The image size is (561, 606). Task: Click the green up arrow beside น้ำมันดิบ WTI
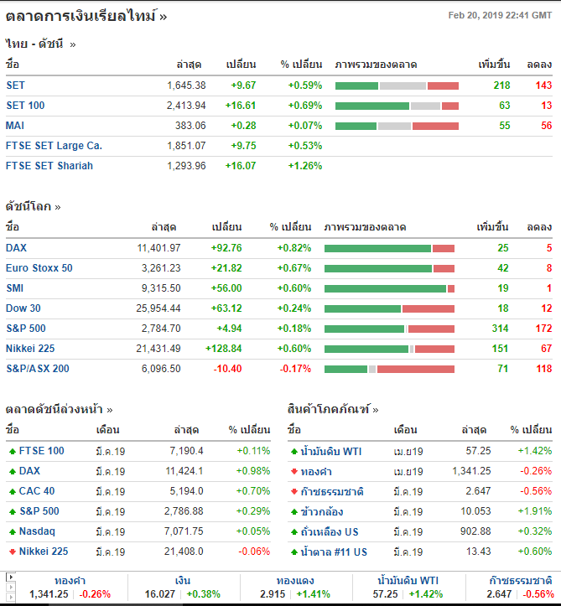(x=294, y=451)
